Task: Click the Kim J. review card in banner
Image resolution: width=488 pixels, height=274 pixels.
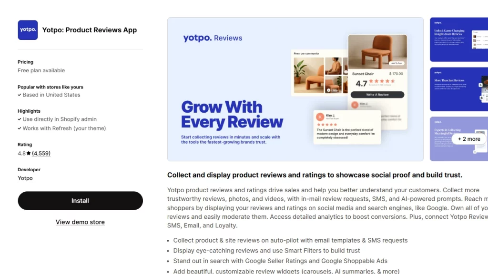Action: (x=347, y=127)
